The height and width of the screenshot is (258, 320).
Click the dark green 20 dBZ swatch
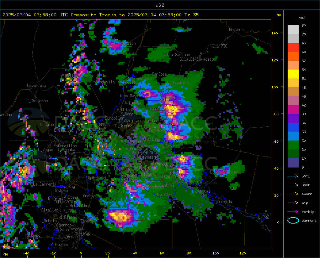[x=293, y=154]
